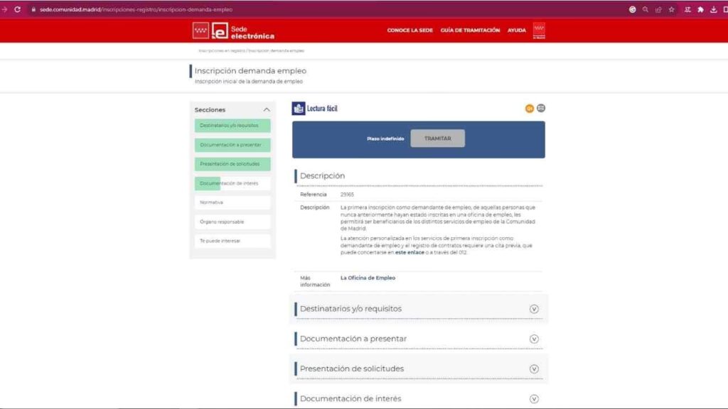Viewport: 728px width, 409px height.
Task: Open the Conoce la sede menu
Action: click(410, 31)
